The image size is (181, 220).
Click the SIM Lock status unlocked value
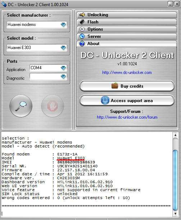coord(67,194)
